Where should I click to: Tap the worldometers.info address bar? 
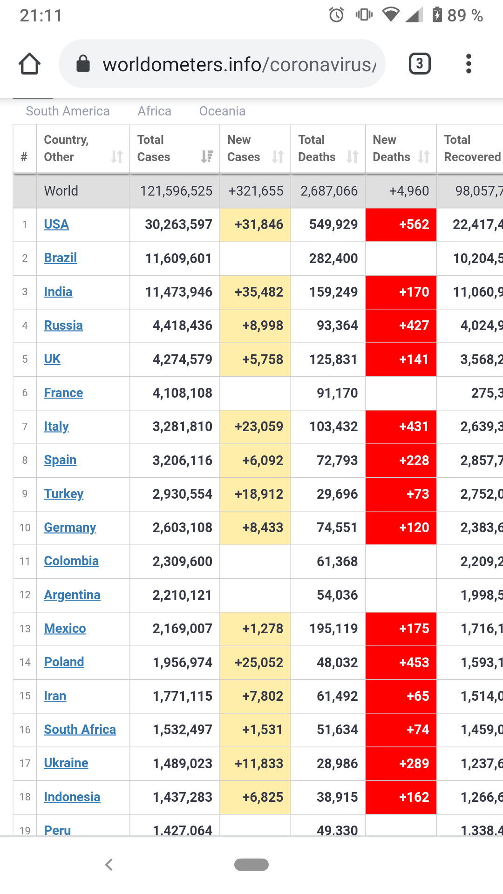click(x=238, y=64)
